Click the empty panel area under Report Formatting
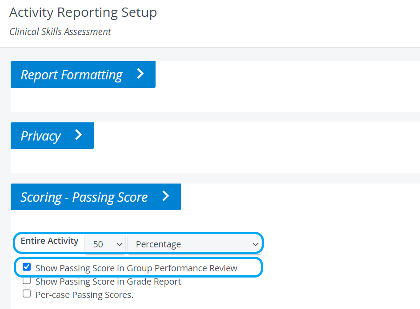420x309 pixels. (x=214, y=100)
